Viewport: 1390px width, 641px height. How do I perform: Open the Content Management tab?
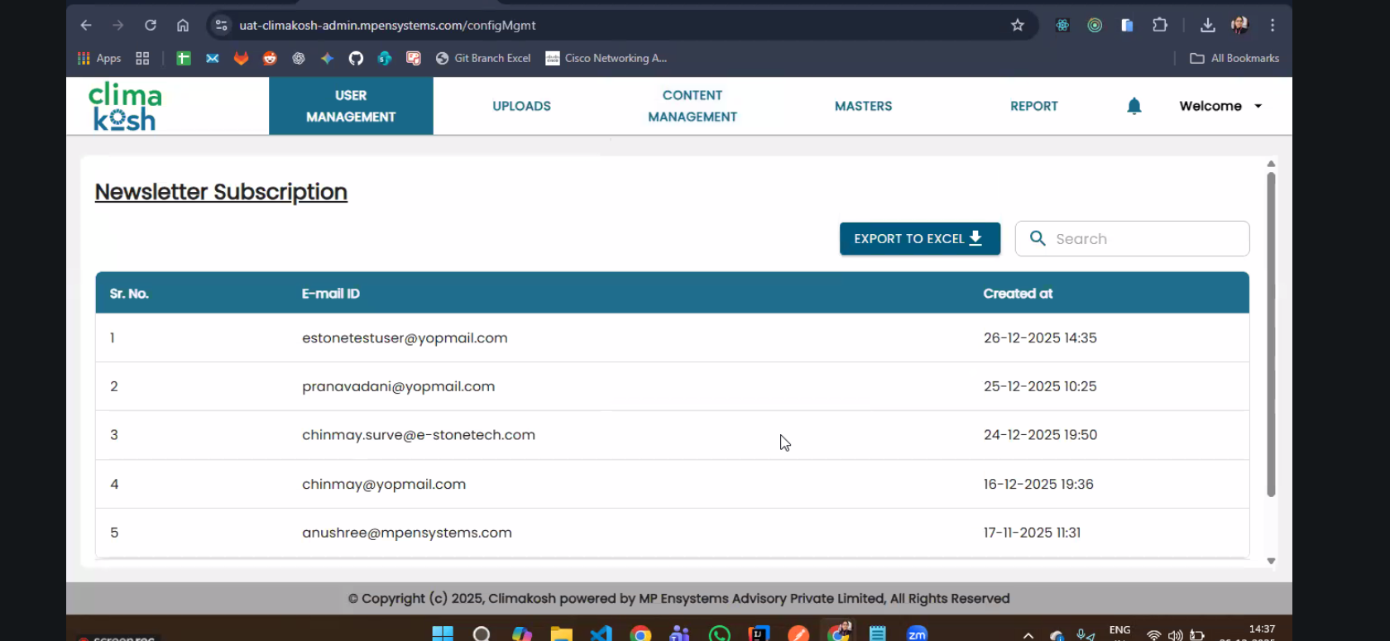(692, 106)
